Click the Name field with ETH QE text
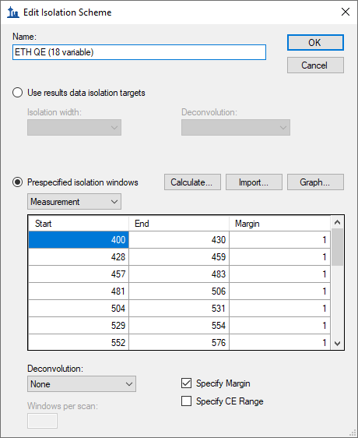 tap(139, 52)
